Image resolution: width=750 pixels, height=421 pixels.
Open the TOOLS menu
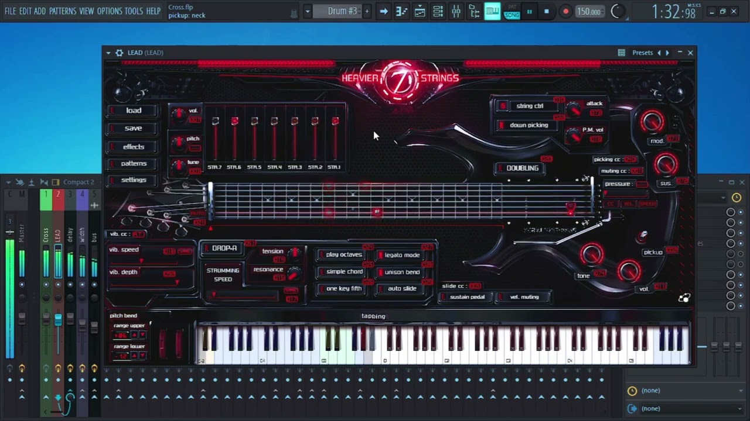tap(134, 11)
